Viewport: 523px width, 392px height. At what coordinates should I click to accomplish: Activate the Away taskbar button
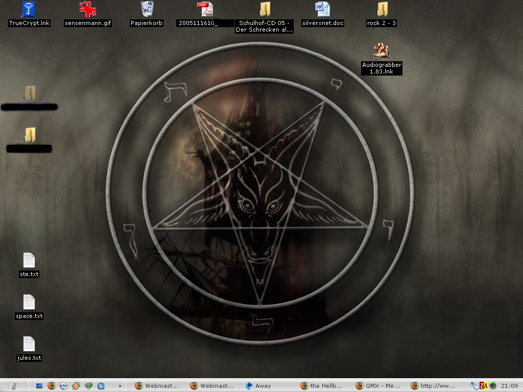click(x=263, y=386)
